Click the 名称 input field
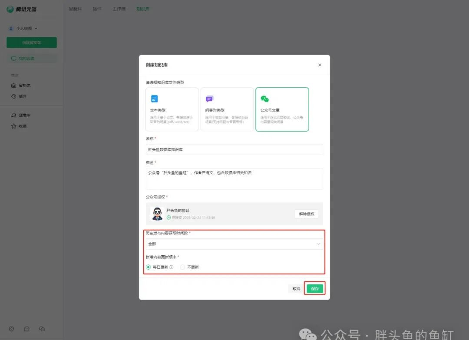 pyautogui.click(x=234, y=149)
